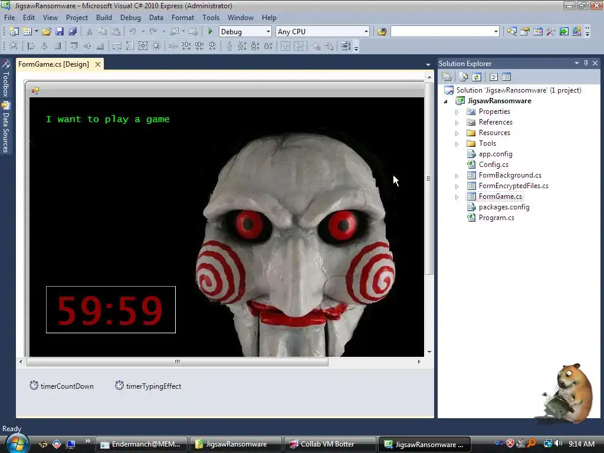This screenshot has height=453, width=604.
Task: Open the Debug configuration dropdown
Action: 268,32
